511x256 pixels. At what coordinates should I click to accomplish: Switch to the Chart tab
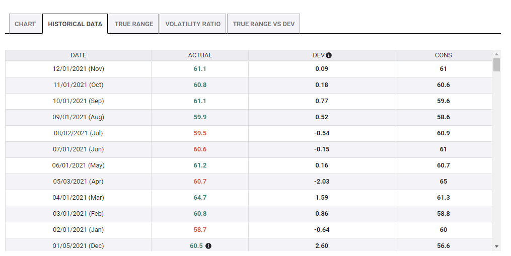[x=25, y=24]
